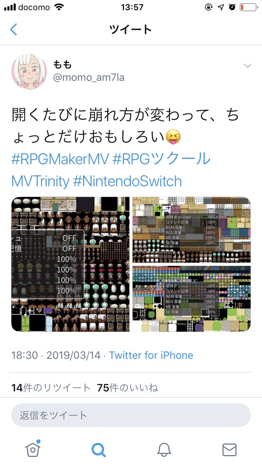Open the large left glitched screenshot
Screen dimensions: 262x467
(71, 264)
